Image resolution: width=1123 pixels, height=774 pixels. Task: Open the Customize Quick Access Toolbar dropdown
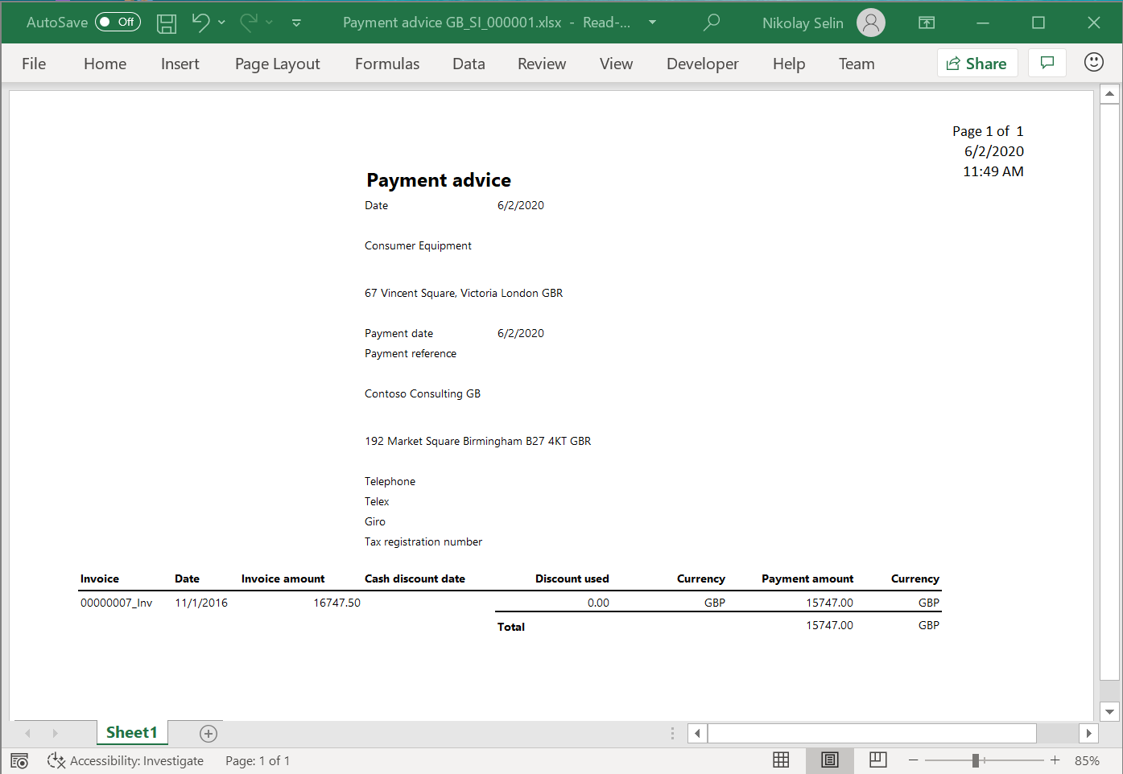coord(296,24)
